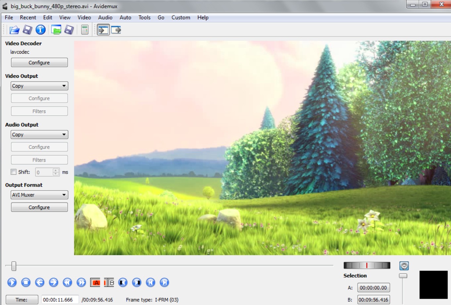Click Filters under Video Output
Image resolution: width=451 pixels, height=305 pixels.
[x=39, y=111]
